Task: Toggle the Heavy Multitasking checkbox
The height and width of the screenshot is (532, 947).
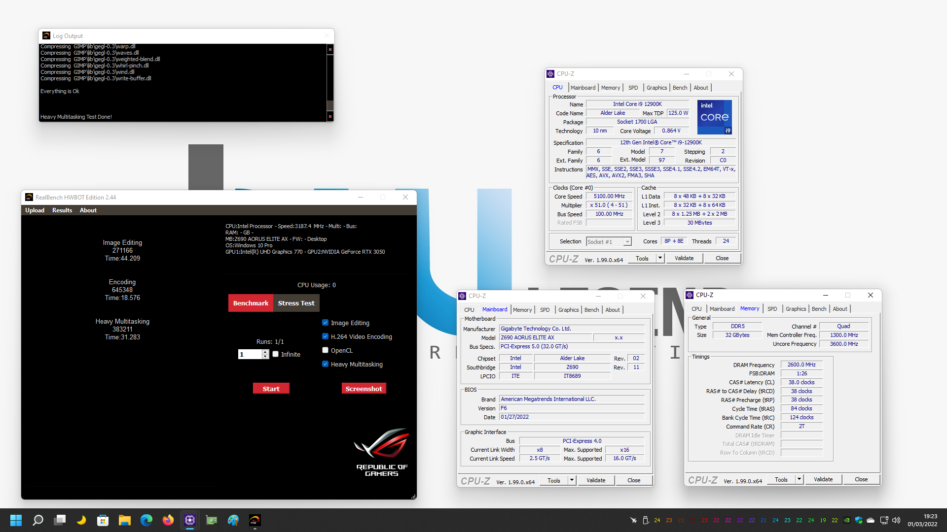Action: (x=325, y=364)
